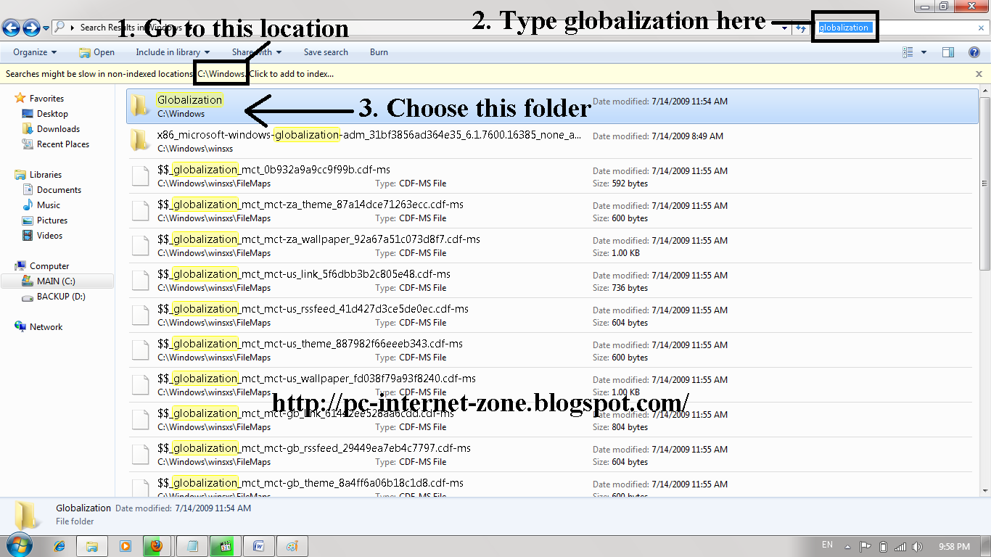
Task: Open Downloads in Favorites
Action: (x=58, y=129)
